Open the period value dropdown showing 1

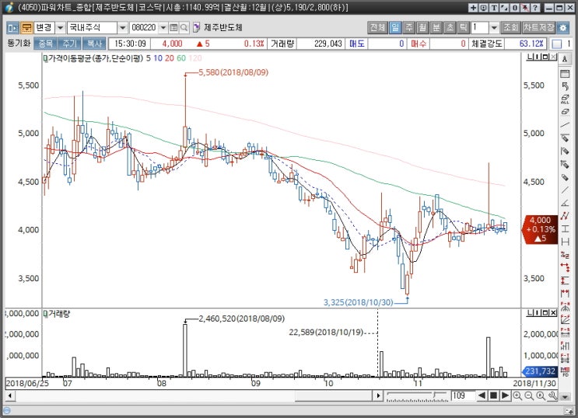point(494,28)
